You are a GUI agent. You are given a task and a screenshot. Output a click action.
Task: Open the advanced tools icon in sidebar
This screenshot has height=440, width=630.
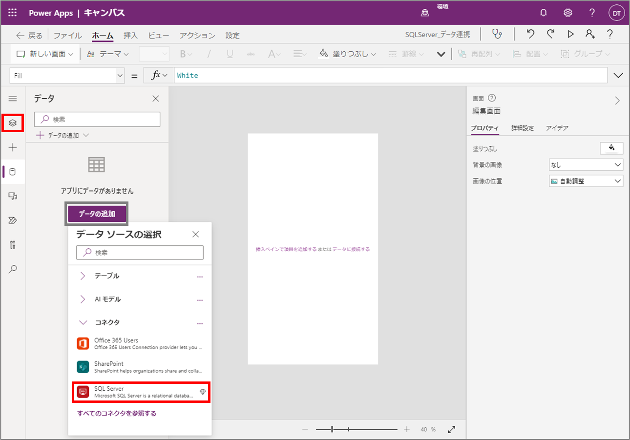coord(13,245)
